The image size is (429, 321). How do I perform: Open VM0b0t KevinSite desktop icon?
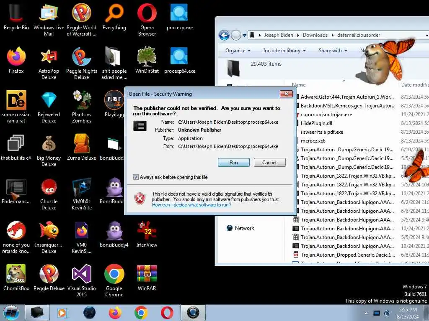(x=82, y=194)
